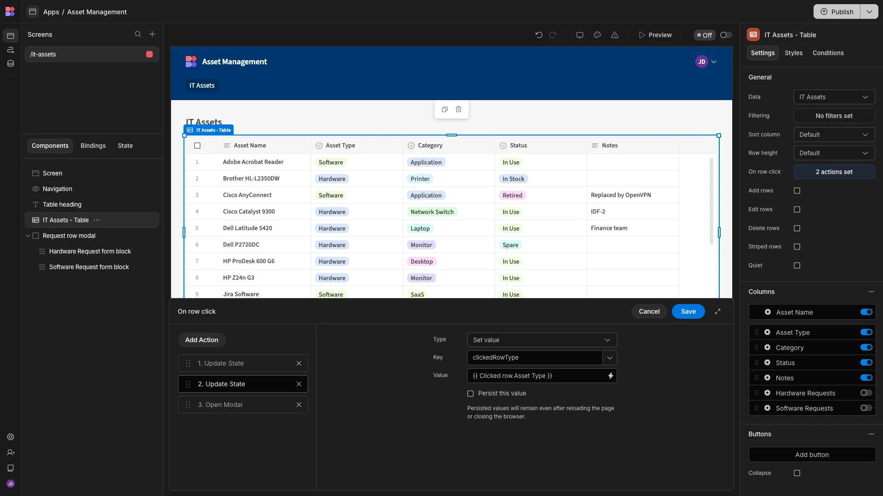883x496 pixels.
Task: Check the Persist this value box
Action: [x=470, y=394]
